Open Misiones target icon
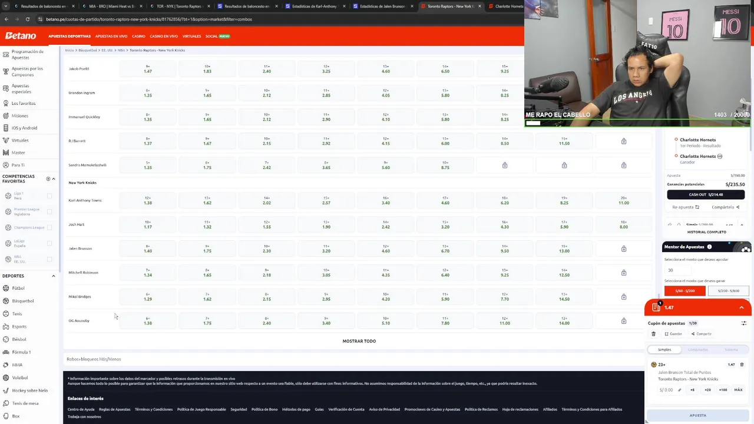Screen dimensions: 754x424 click(x=5, y=115)
